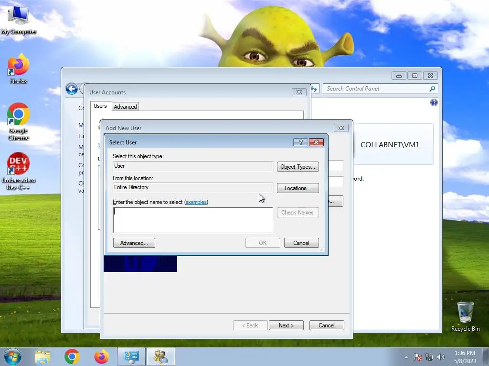Switch to Control Panel taskbar item
This screenshot has width=489, height=366.
[131, 356]
